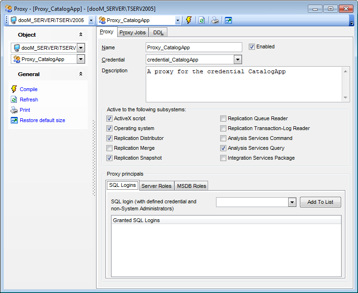Enable the Analysis Services Command checkbox
Viewport: 358px width, 293px height.
(223, 138)
